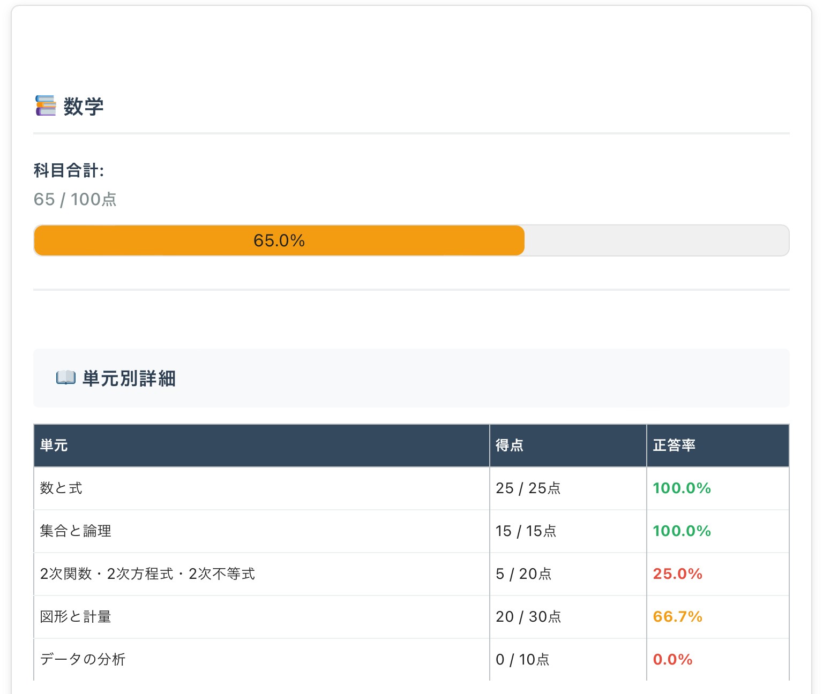Click the 得点 column header
The width and height of the screenshot is (823, 694).
click(x=509, y=446)
